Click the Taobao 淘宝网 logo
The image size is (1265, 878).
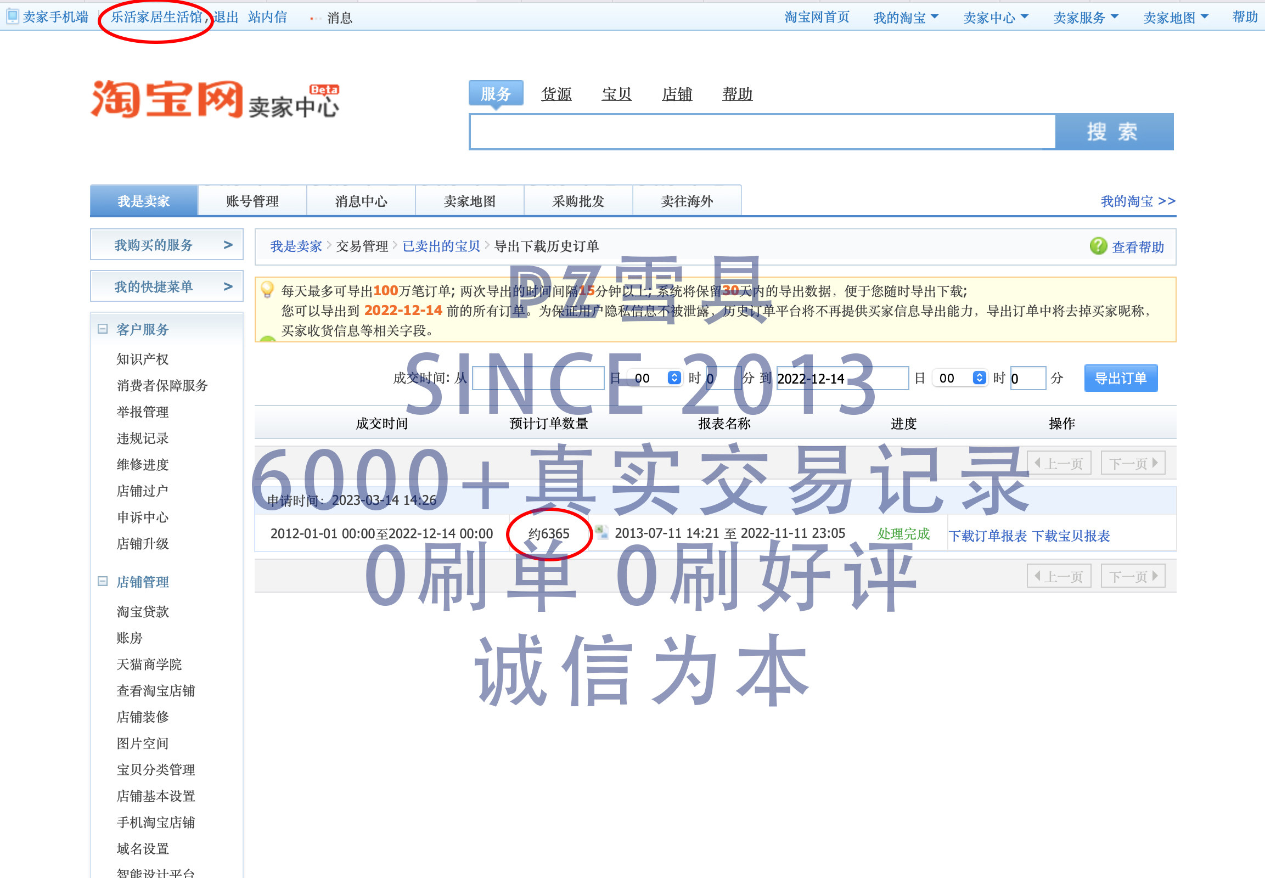[x=167, y=99]
